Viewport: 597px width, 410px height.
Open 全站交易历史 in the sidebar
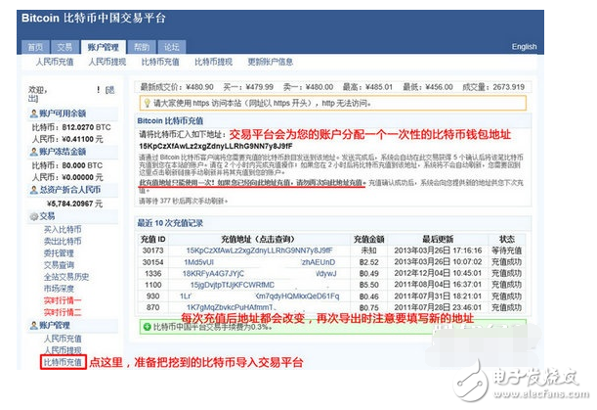point(66,277)
